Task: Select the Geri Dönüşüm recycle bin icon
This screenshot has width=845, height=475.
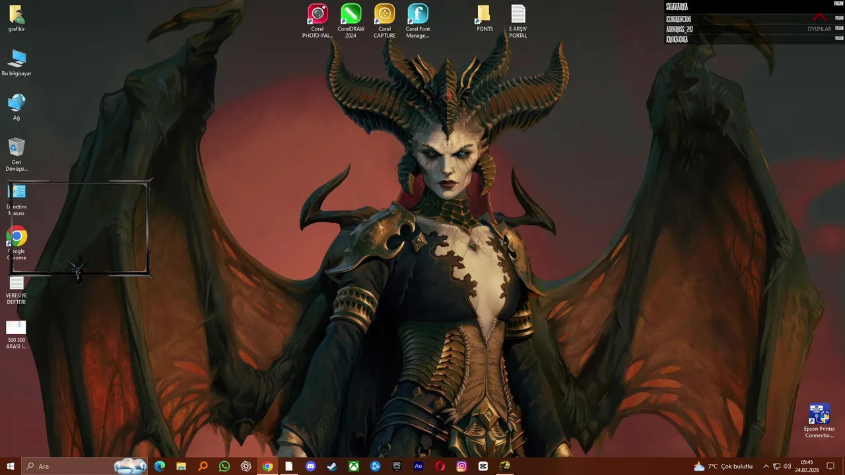Action: [x=17, y=154]
